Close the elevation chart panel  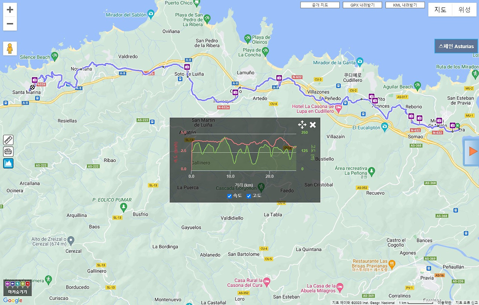pos(313,125)
